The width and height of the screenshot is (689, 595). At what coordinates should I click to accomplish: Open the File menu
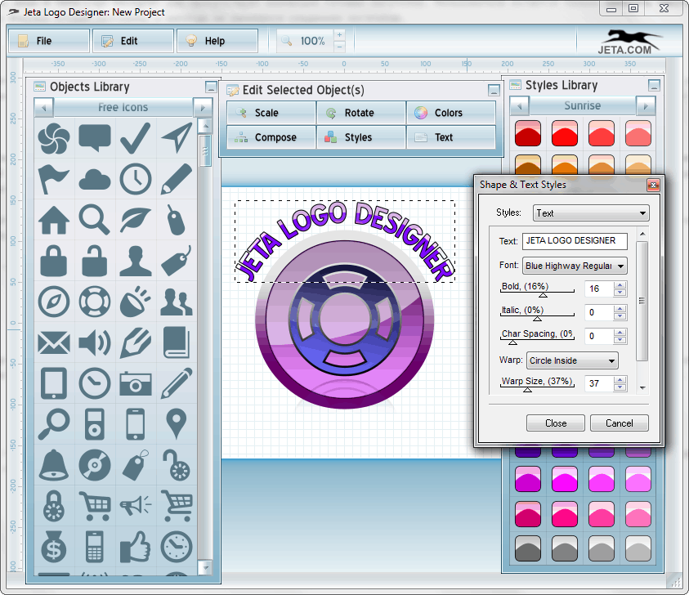pos(49,41)
